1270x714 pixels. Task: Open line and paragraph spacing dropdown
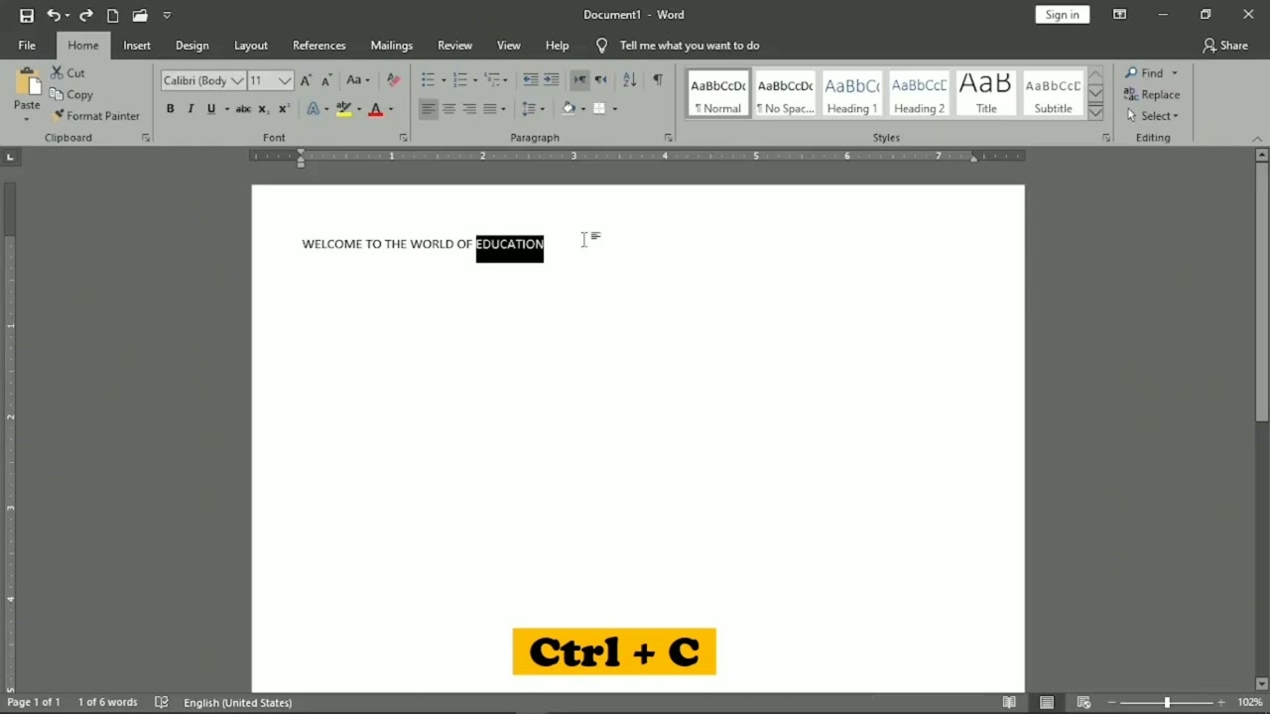(532, 109)
